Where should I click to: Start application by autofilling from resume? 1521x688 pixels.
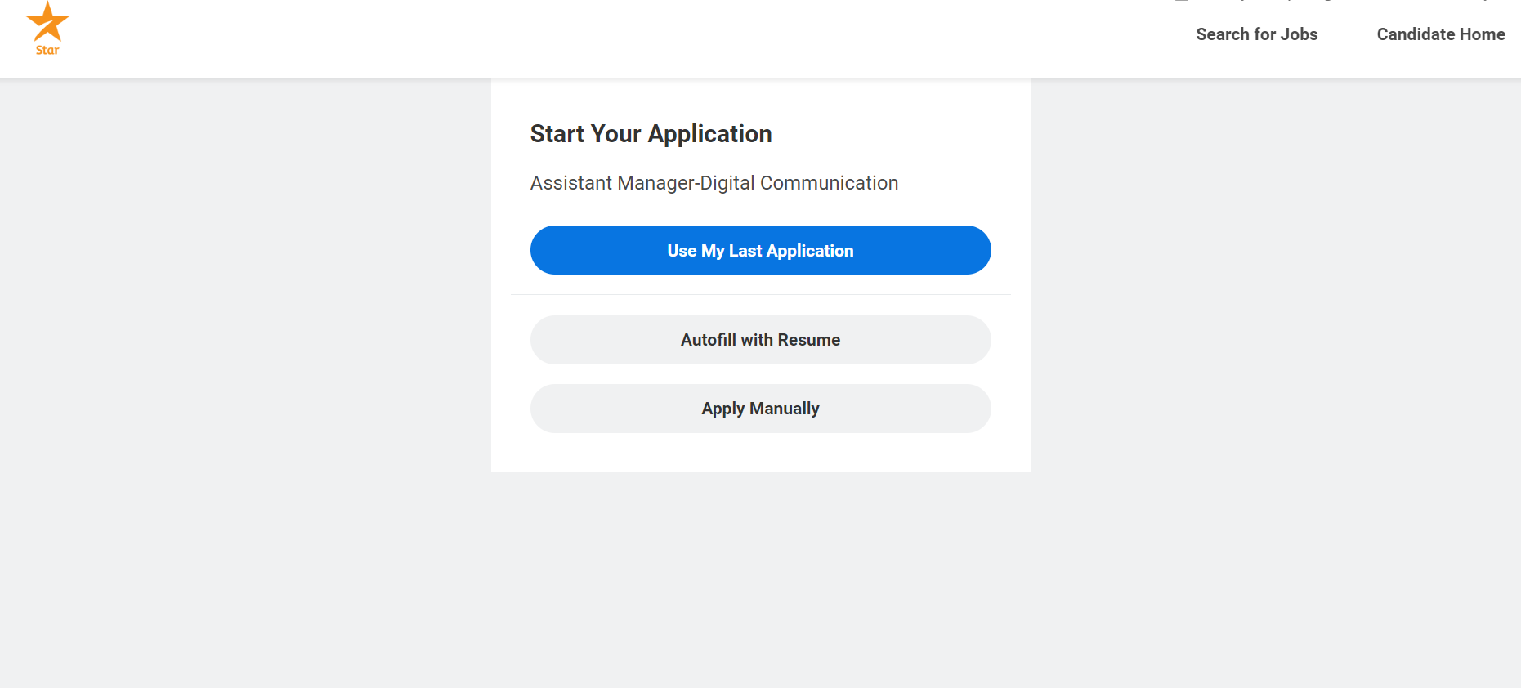(x=760, y=340)
